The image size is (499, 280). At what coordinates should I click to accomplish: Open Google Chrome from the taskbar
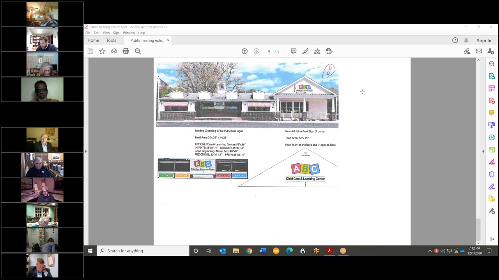tap(249, 251)
